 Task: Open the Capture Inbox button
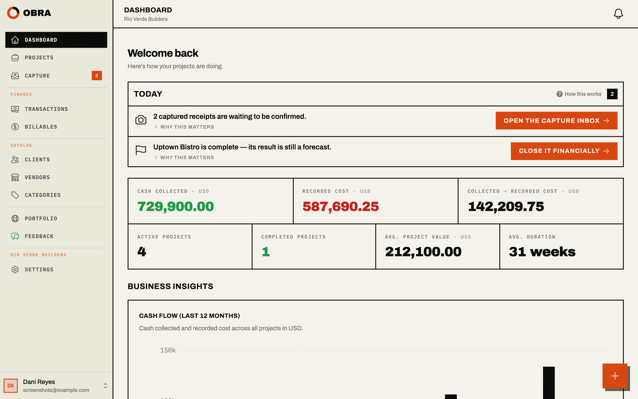pos(556,120)
